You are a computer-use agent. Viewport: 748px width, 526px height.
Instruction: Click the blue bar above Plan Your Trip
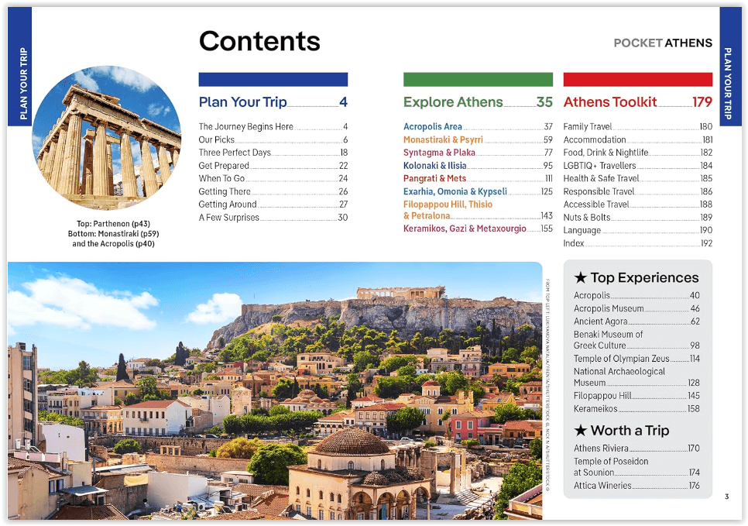[273, 79]
